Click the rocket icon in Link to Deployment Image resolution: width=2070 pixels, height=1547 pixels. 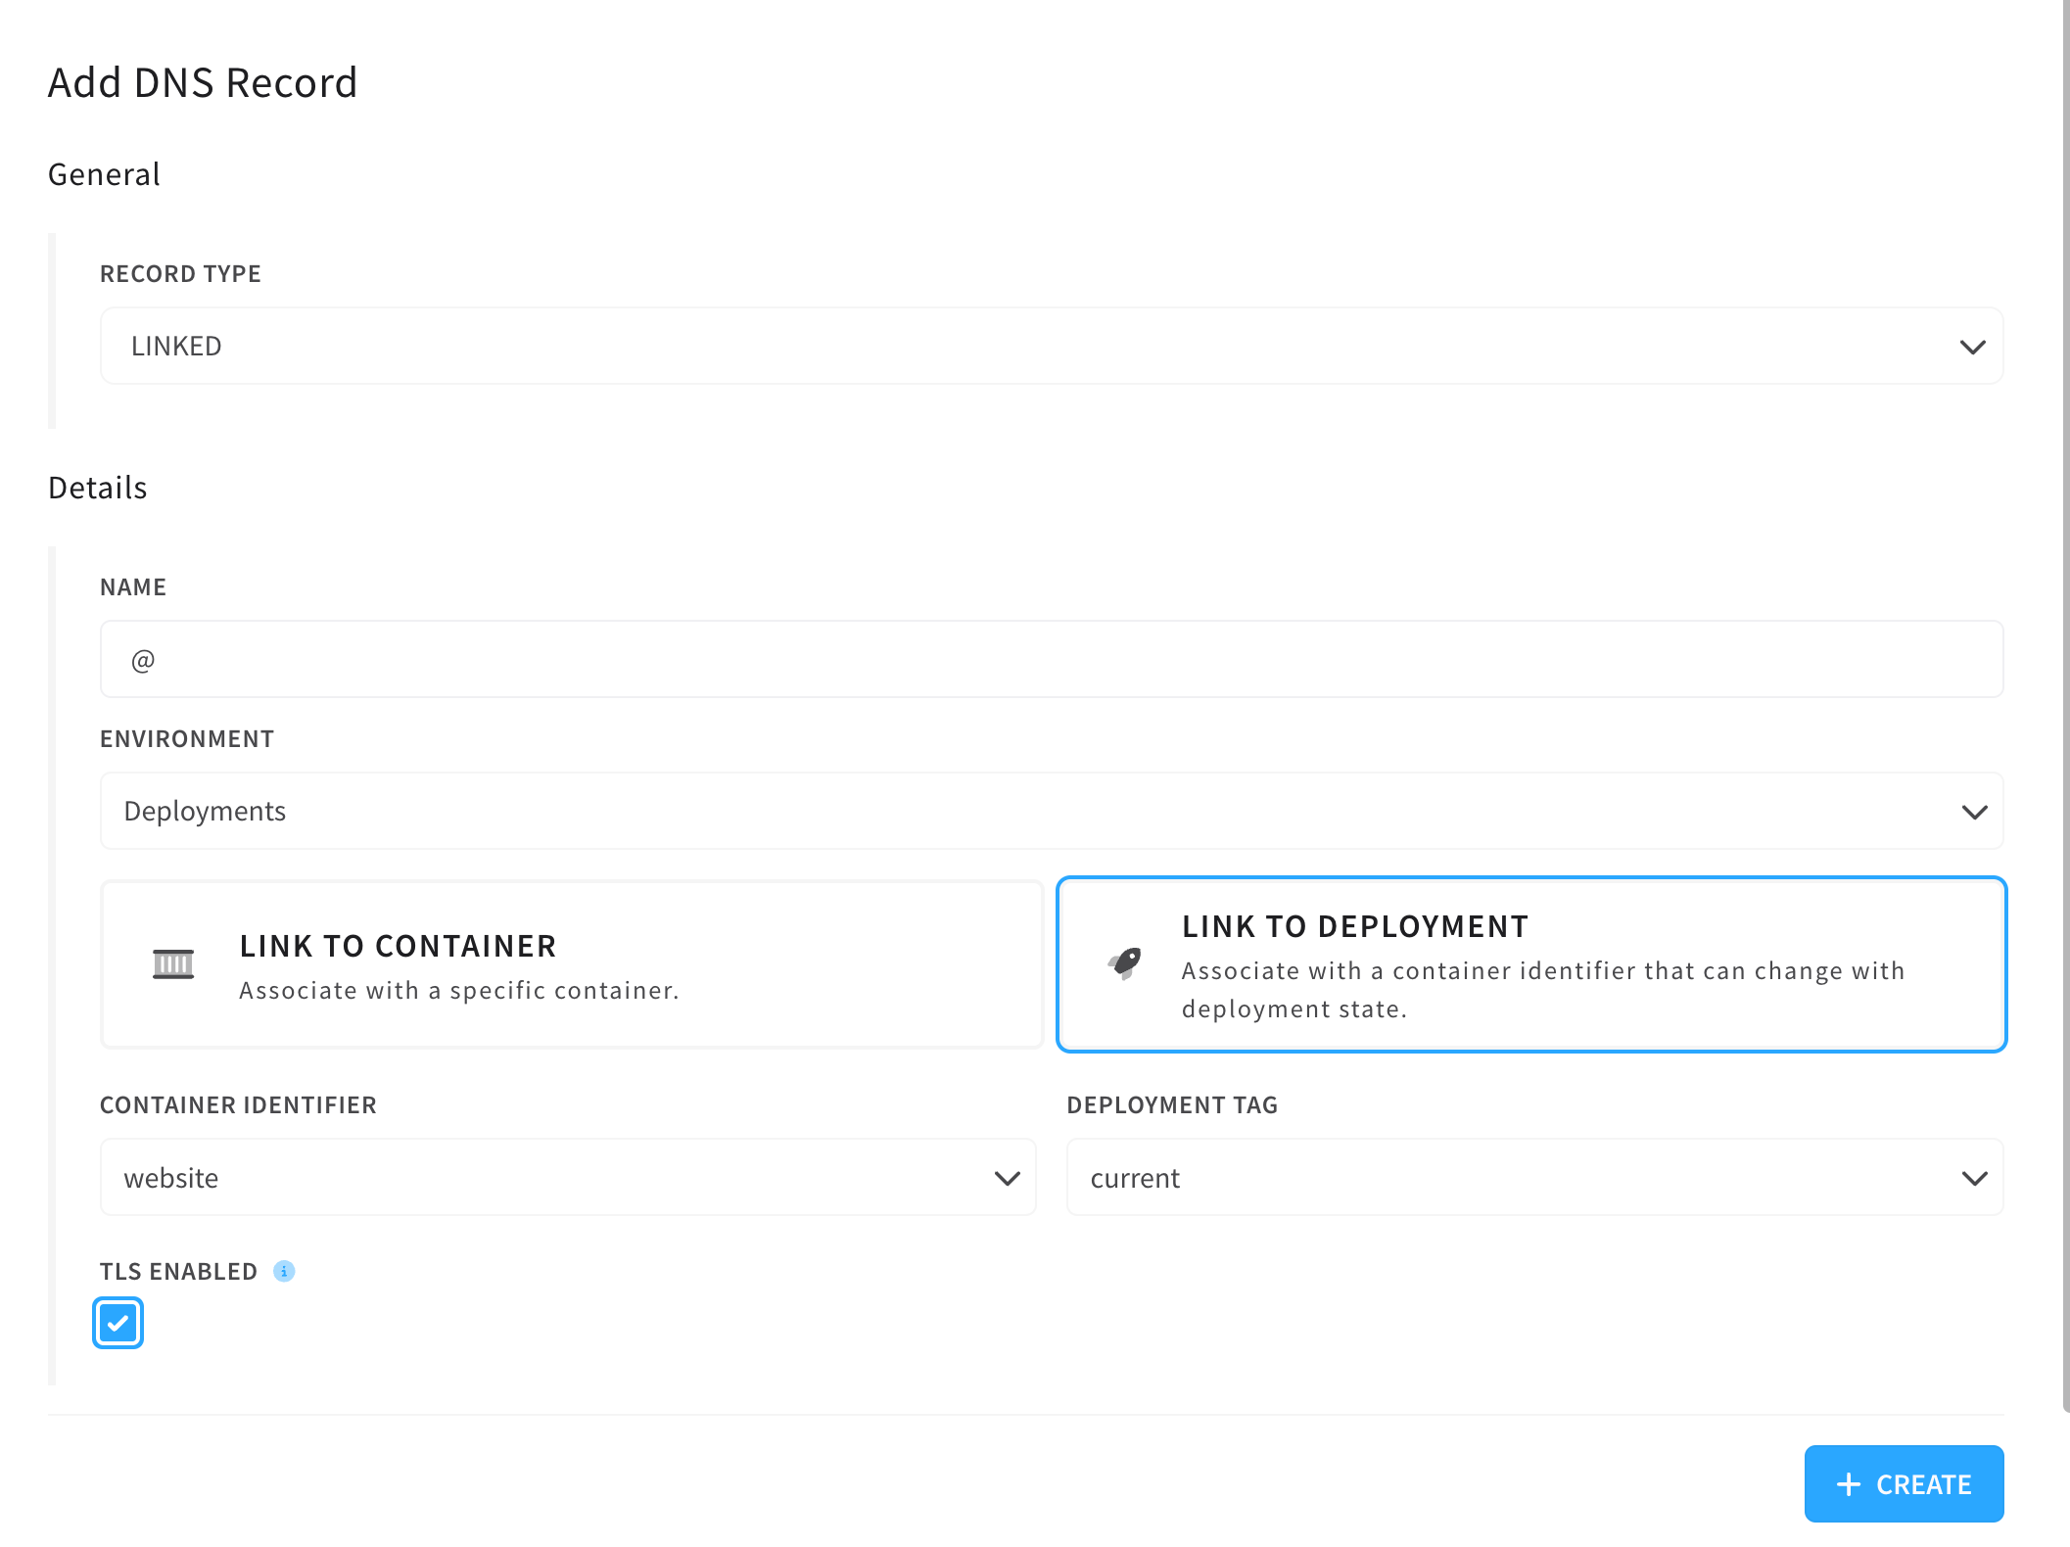(x=1125, y=963)
